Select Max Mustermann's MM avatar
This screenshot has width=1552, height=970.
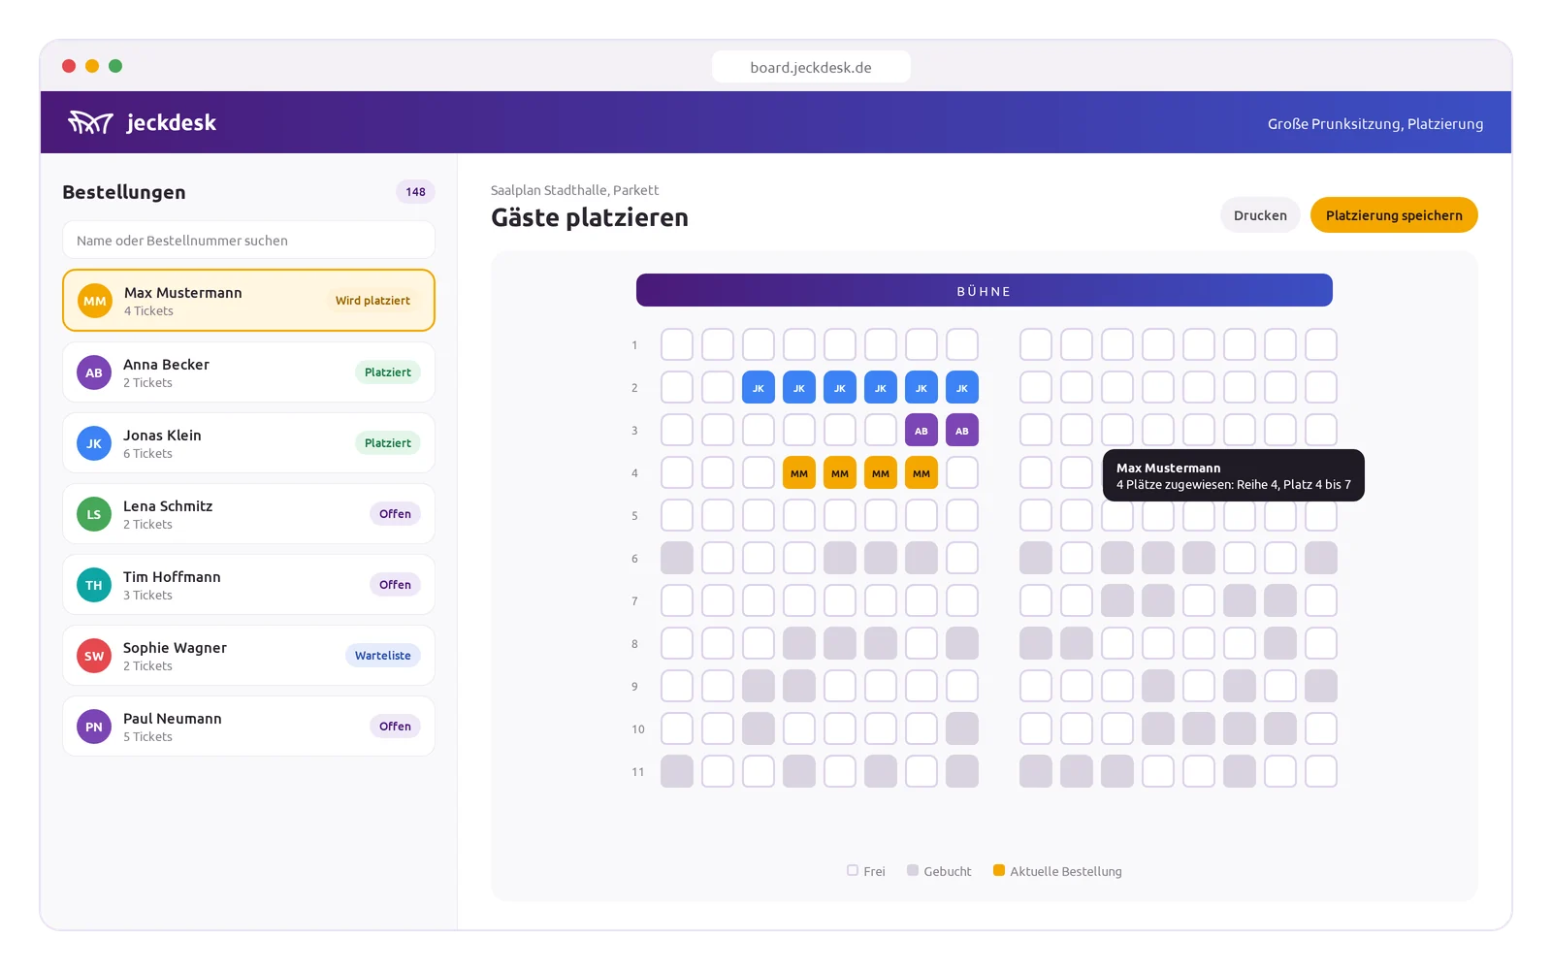[x=95, y=301]
